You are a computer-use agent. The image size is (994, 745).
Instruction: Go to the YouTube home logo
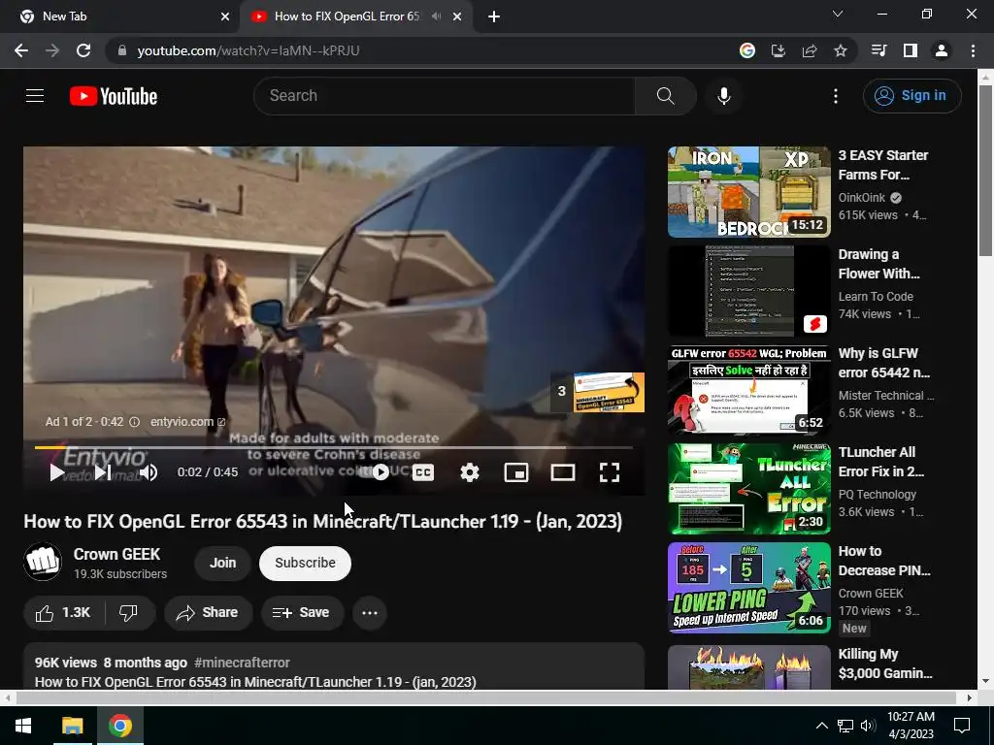(114, 96)
